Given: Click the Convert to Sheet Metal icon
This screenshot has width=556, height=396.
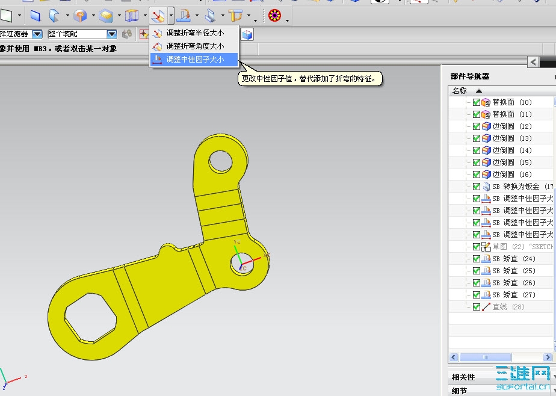Looking at the screenshot, I should point(210,16).
